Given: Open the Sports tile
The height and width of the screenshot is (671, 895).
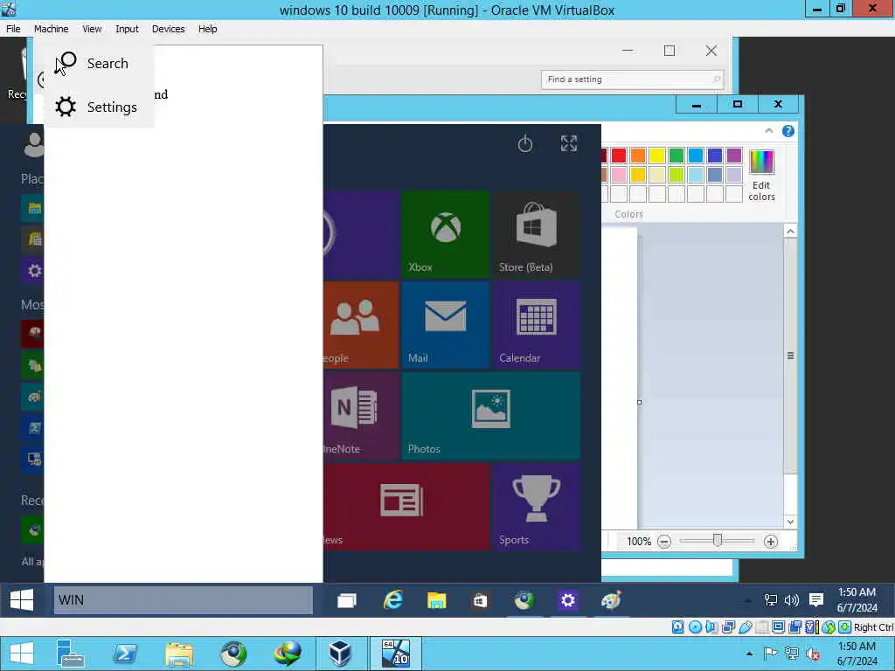Looking at the screenshot, I should tap(537, 507).
